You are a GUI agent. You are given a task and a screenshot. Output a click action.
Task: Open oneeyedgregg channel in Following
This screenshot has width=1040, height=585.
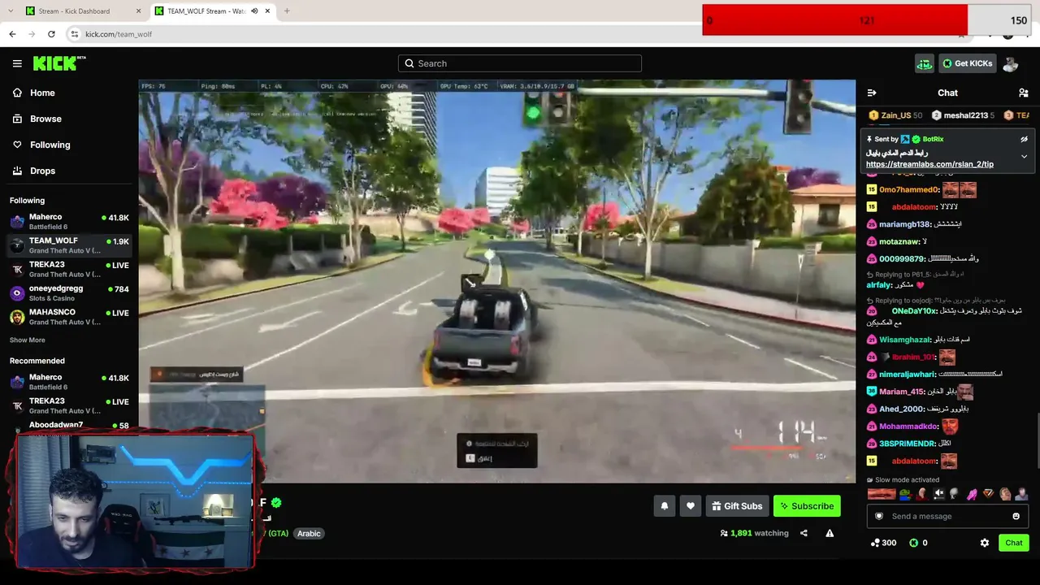(x=69, y=292)
